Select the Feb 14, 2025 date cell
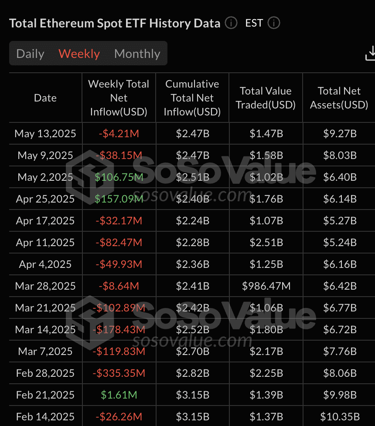Screen dimensions: 375x426 (45, 416)
